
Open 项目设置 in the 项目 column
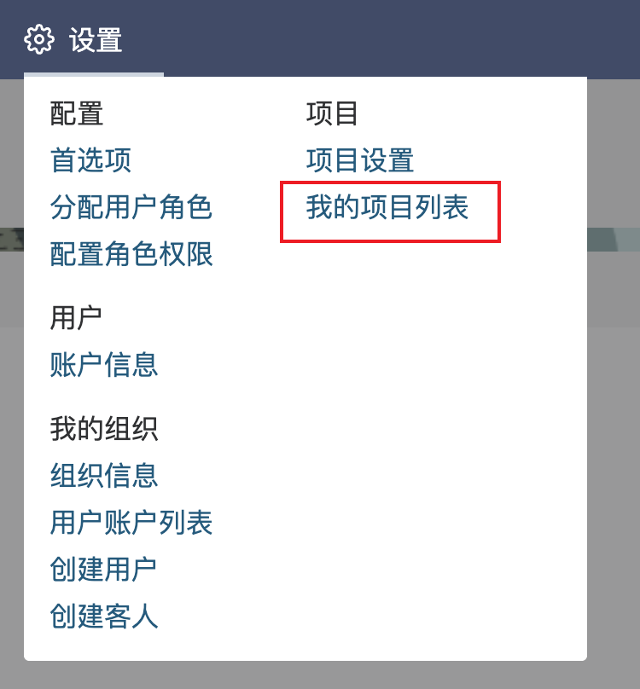[360, 160]
